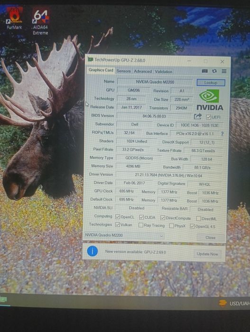Switch to the Advanced tab
The width and height of the screenshot is (250, 332).
[x=143, y=71]
